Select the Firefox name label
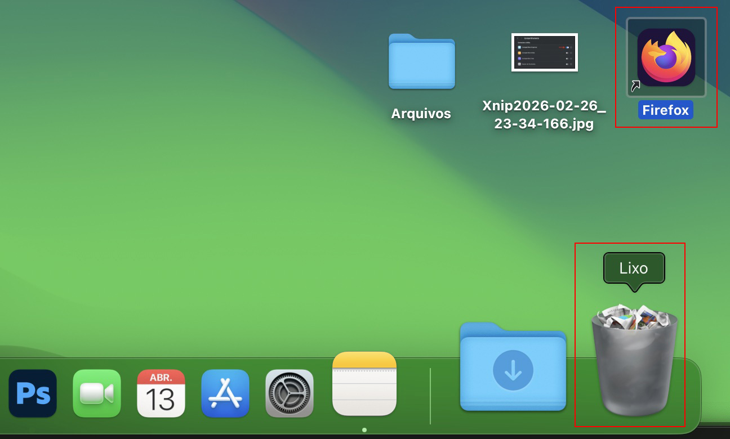This screenshot has width=730, height=439. [665, 110]
